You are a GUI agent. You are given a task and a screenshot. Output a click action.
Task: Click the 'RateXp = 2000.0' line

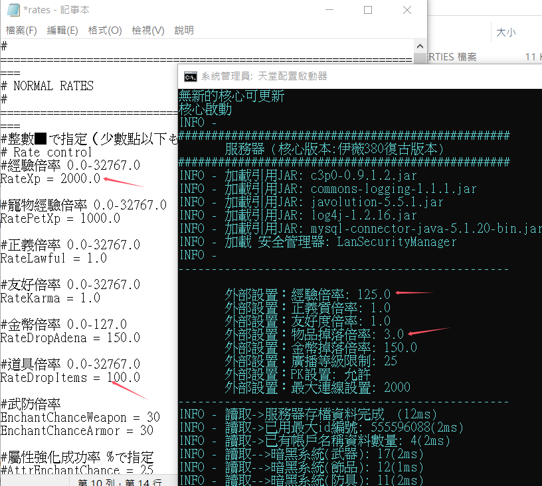(x=50, y=178)
